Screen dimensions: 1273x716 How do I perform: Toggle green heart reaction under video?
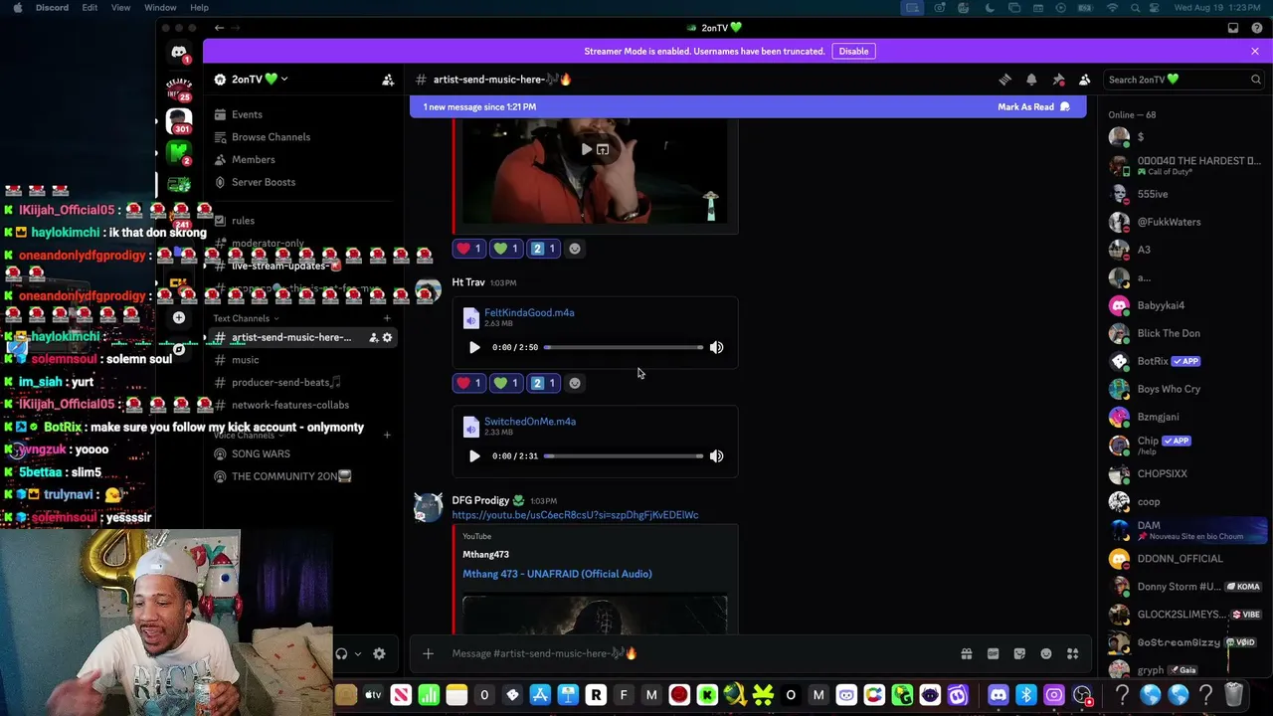coord(506,249)
